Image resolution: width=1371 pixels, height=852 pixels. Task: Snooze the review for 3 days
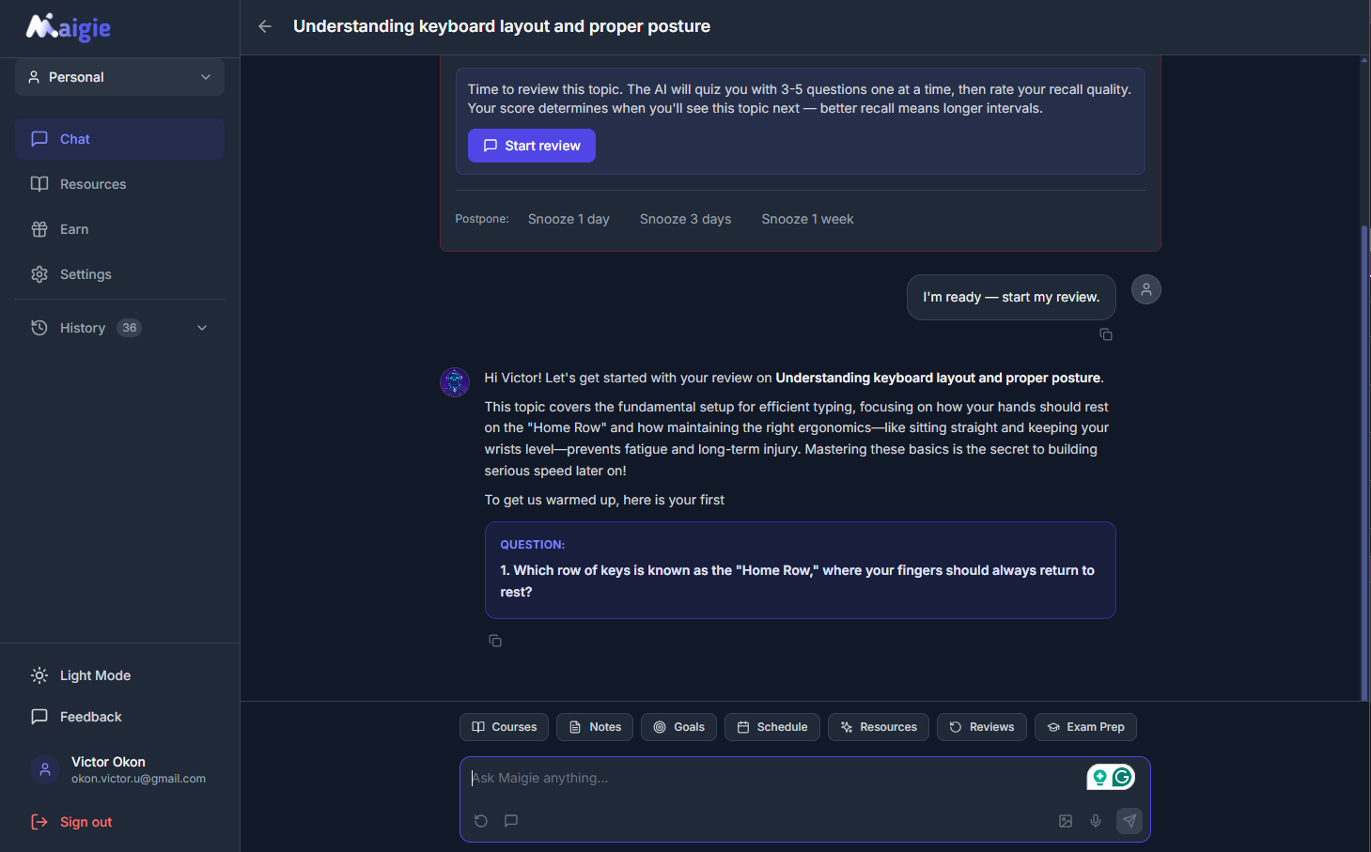pos(685,219)
